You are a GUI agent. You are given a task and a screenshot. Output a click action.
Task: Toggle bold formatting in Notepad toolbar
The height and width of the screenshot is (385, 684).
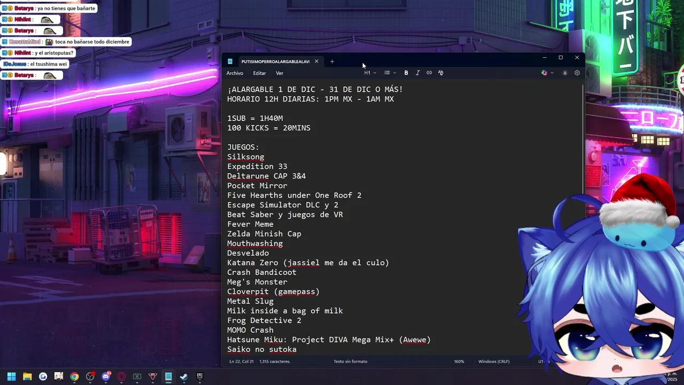point(406,73)
